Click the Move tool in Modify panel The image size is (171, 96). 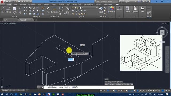point(30,8)
